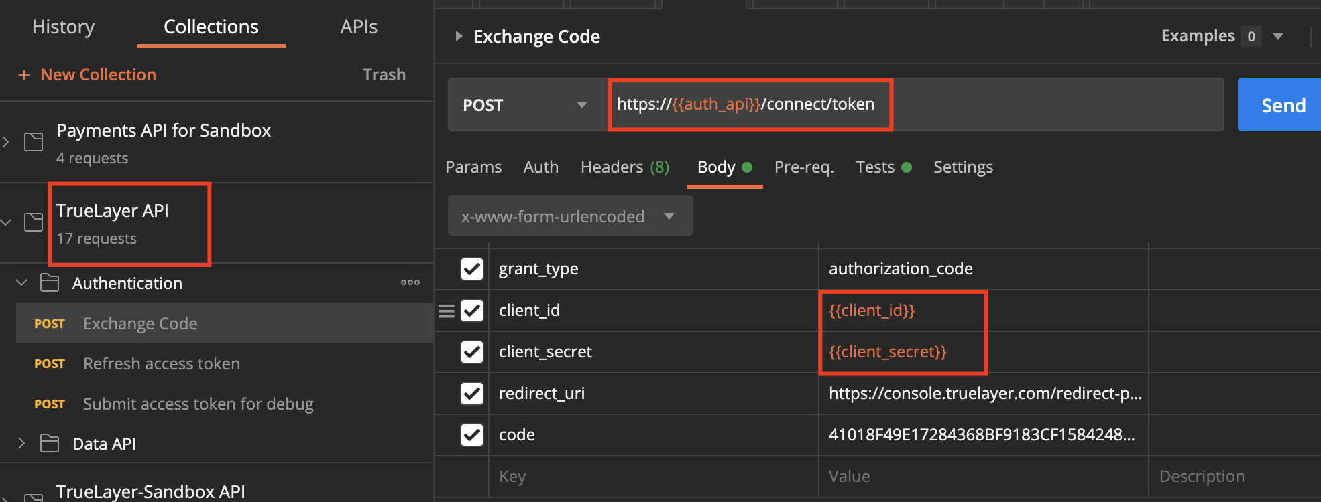
Task: Expand the Payments API for Sandbox collection chevron
Action: point(5,142)
